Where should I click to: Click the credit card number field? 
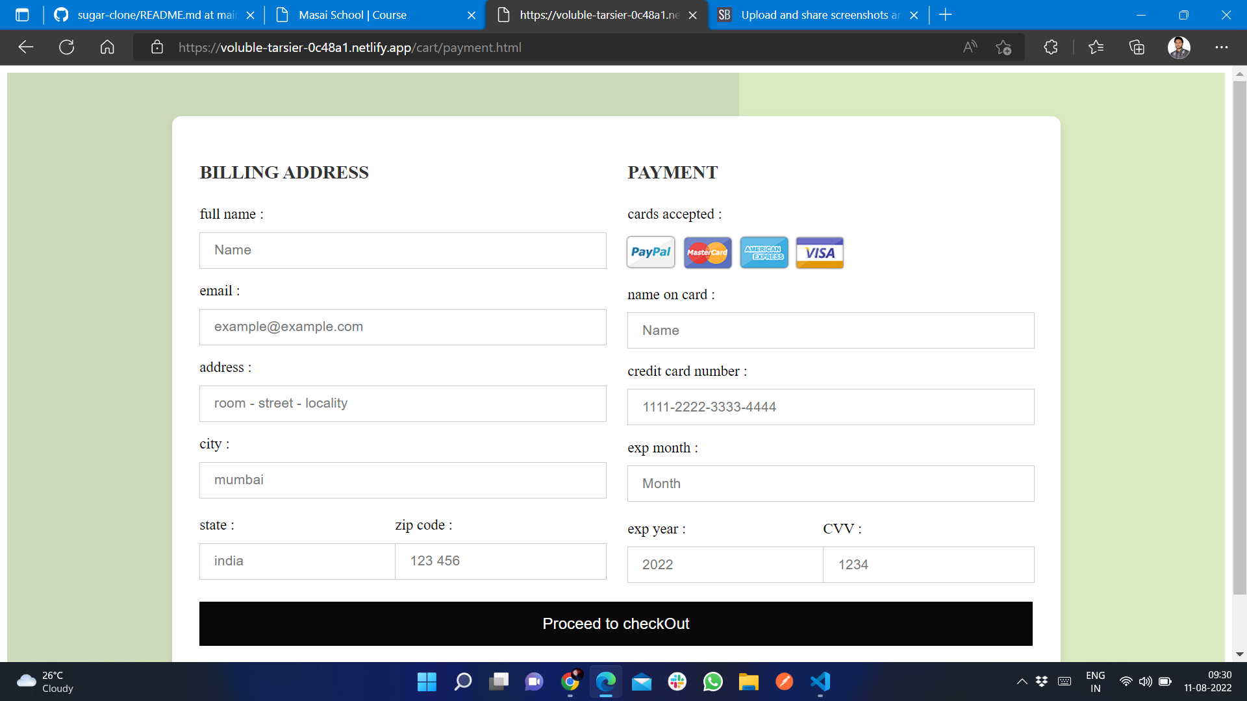coord(830,406)
